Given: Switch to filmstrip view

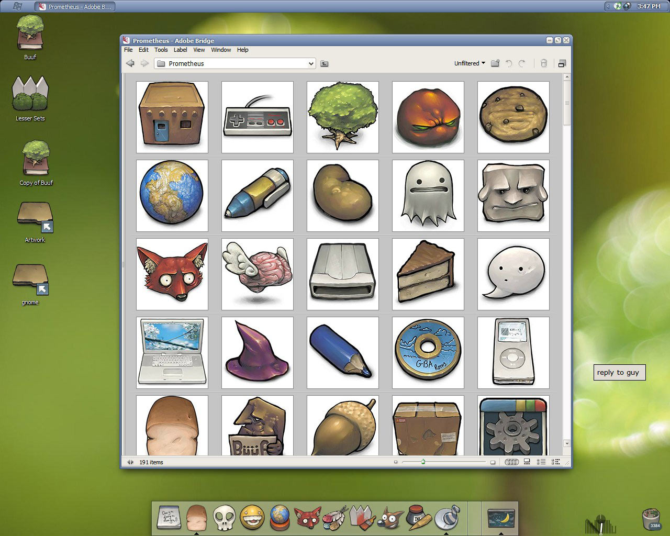Looking at the screenshot, I should 527,462.
